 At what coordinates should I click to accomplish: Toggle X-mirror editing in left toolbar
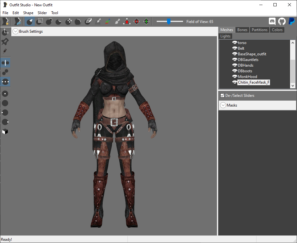(5, 63)
